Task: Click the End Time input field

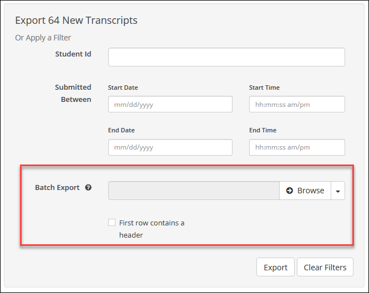Action: click(x=297, y=147)
